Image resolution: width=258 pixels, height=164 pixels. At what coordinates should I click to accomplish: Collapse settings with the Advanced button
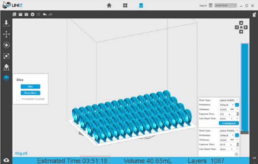click(229, 123)
